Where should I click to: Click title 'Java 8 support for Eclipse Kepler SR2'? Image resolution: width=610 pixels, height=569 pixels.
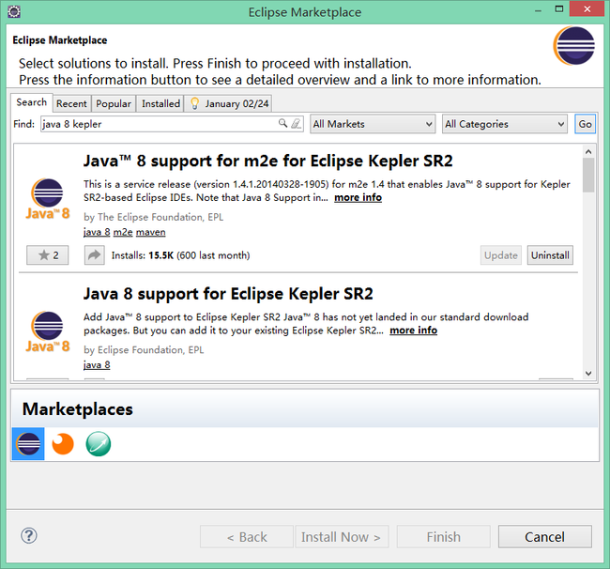click(x=228, y=294)
